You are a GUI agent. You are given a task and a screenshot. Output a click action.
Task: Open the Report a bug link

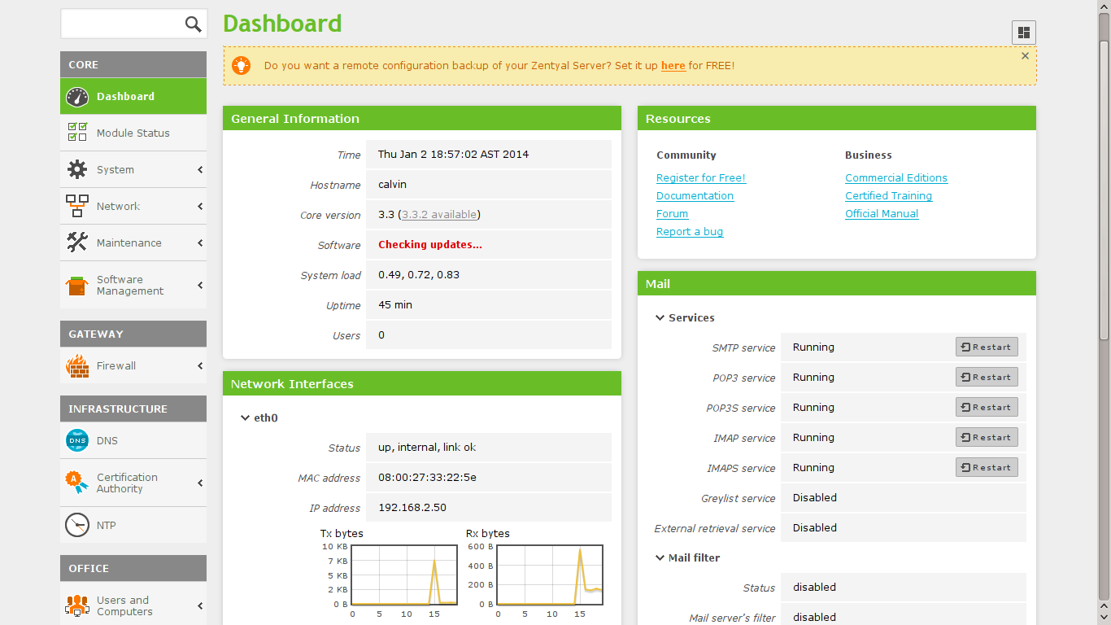[690, 232]
